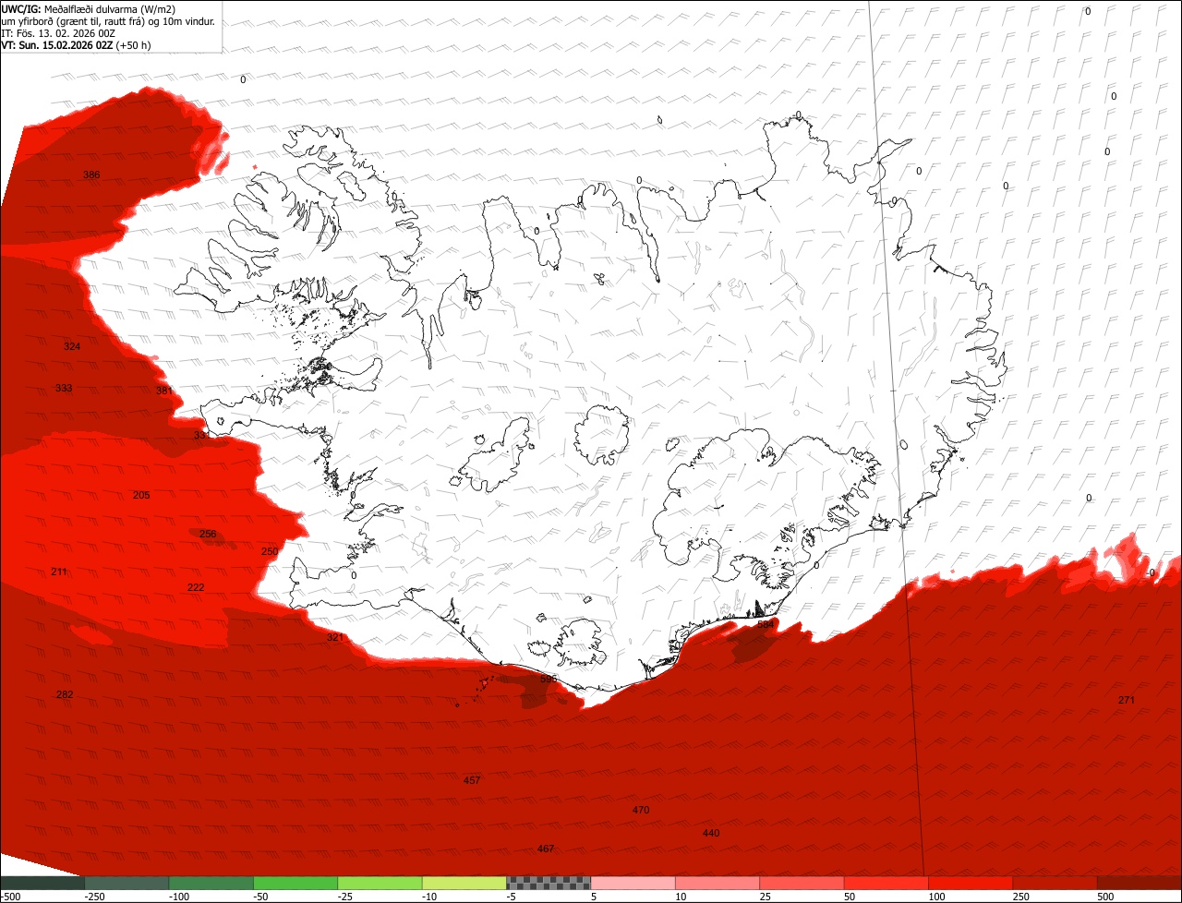Image resolution: width=1182 pixels, height=903 pixels.
Task: Click the legend label -10
Action: click(431, 897)
